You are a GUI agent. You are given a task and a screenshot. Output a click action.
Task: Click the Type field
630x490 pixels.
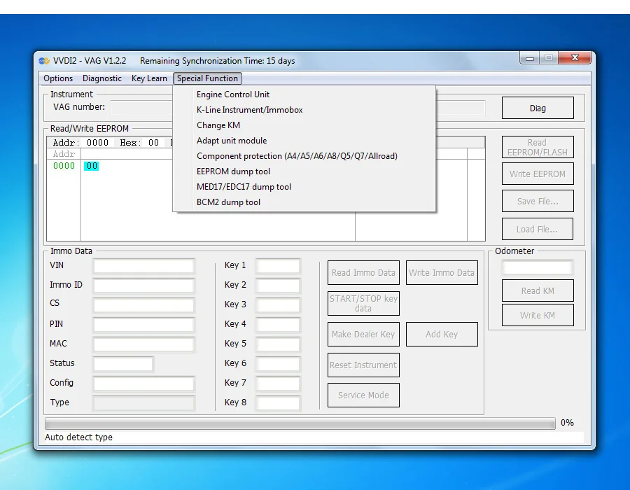pos(143,402)
